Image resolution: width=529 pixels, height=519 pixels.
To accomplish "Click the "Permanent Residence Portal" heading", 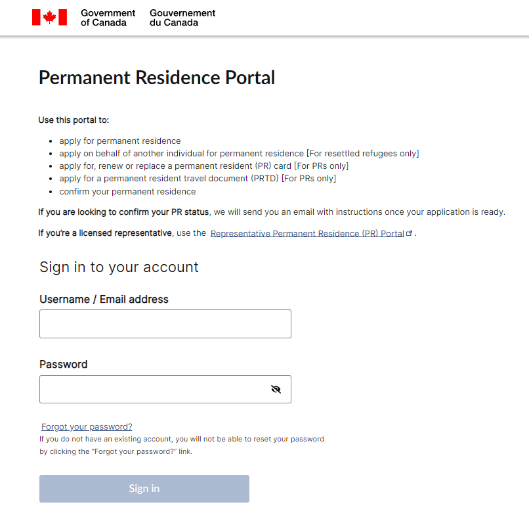I will tap(157, 78).
